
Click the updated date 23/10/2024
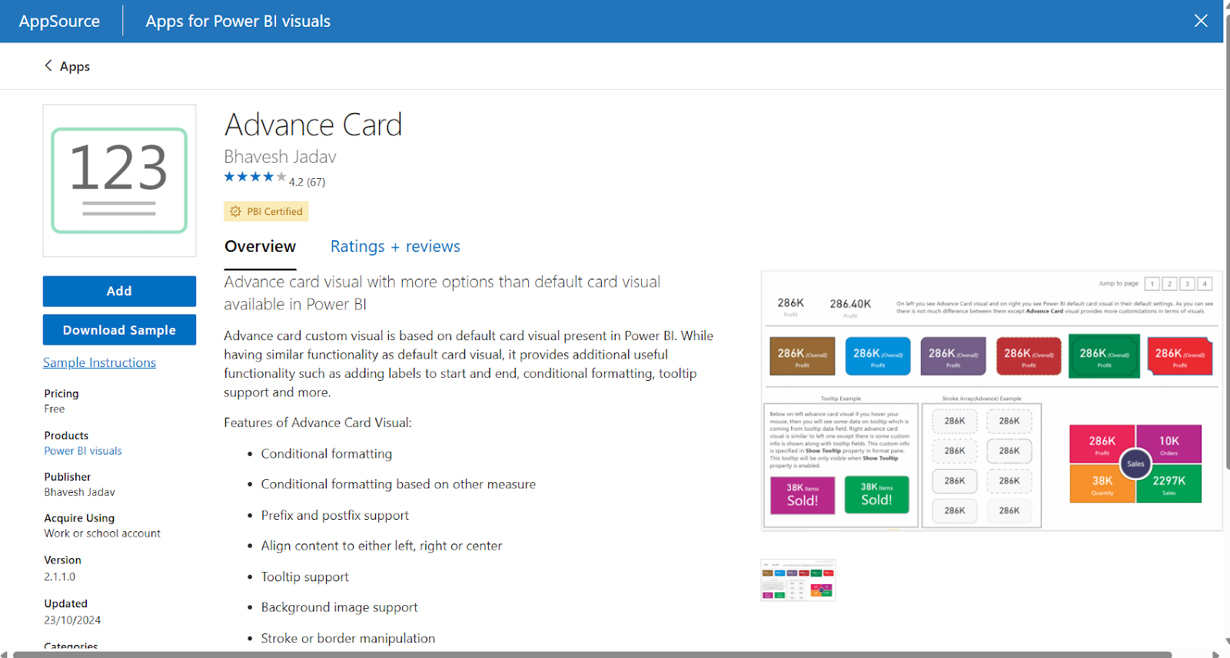[72, 620]
